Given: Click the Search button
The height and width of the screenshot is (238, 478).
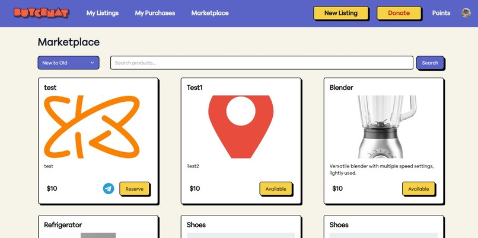Looking at the screenshot, I should (430, 63).
